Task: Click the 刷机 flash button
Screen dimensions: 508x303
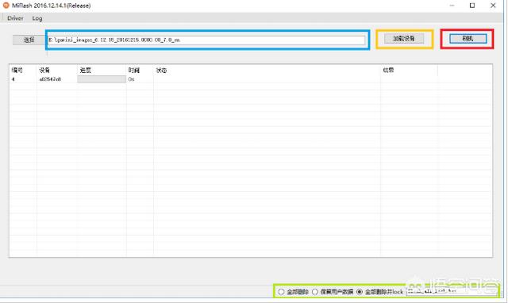Action: point(468,39)
